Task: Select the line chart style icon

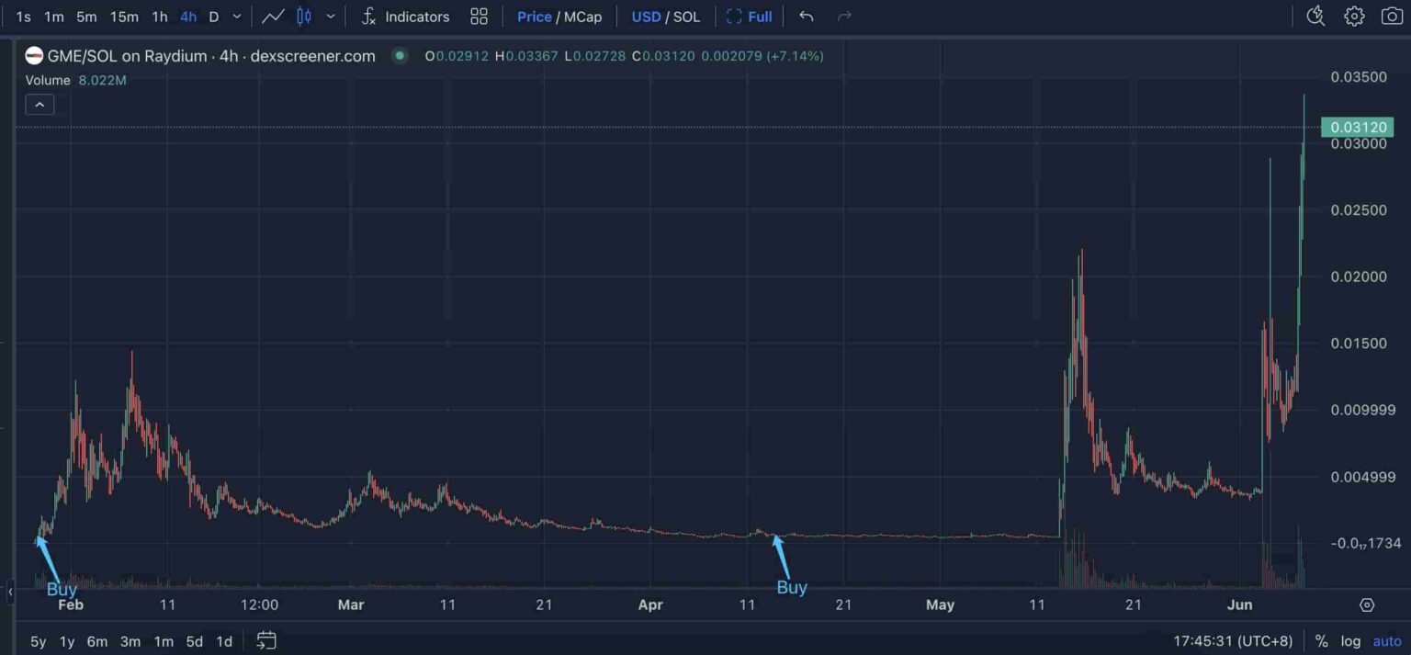Action: tap(273, 16)
